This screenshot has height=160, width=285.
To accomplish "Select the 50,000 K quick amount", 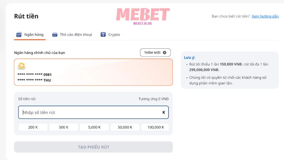I will [x=125, y=127].
